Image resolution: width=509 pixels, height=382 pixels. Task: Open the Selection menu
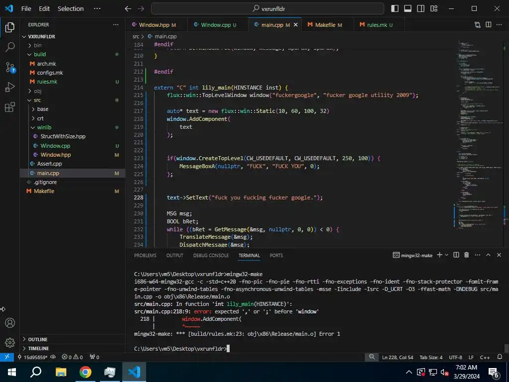71,9
